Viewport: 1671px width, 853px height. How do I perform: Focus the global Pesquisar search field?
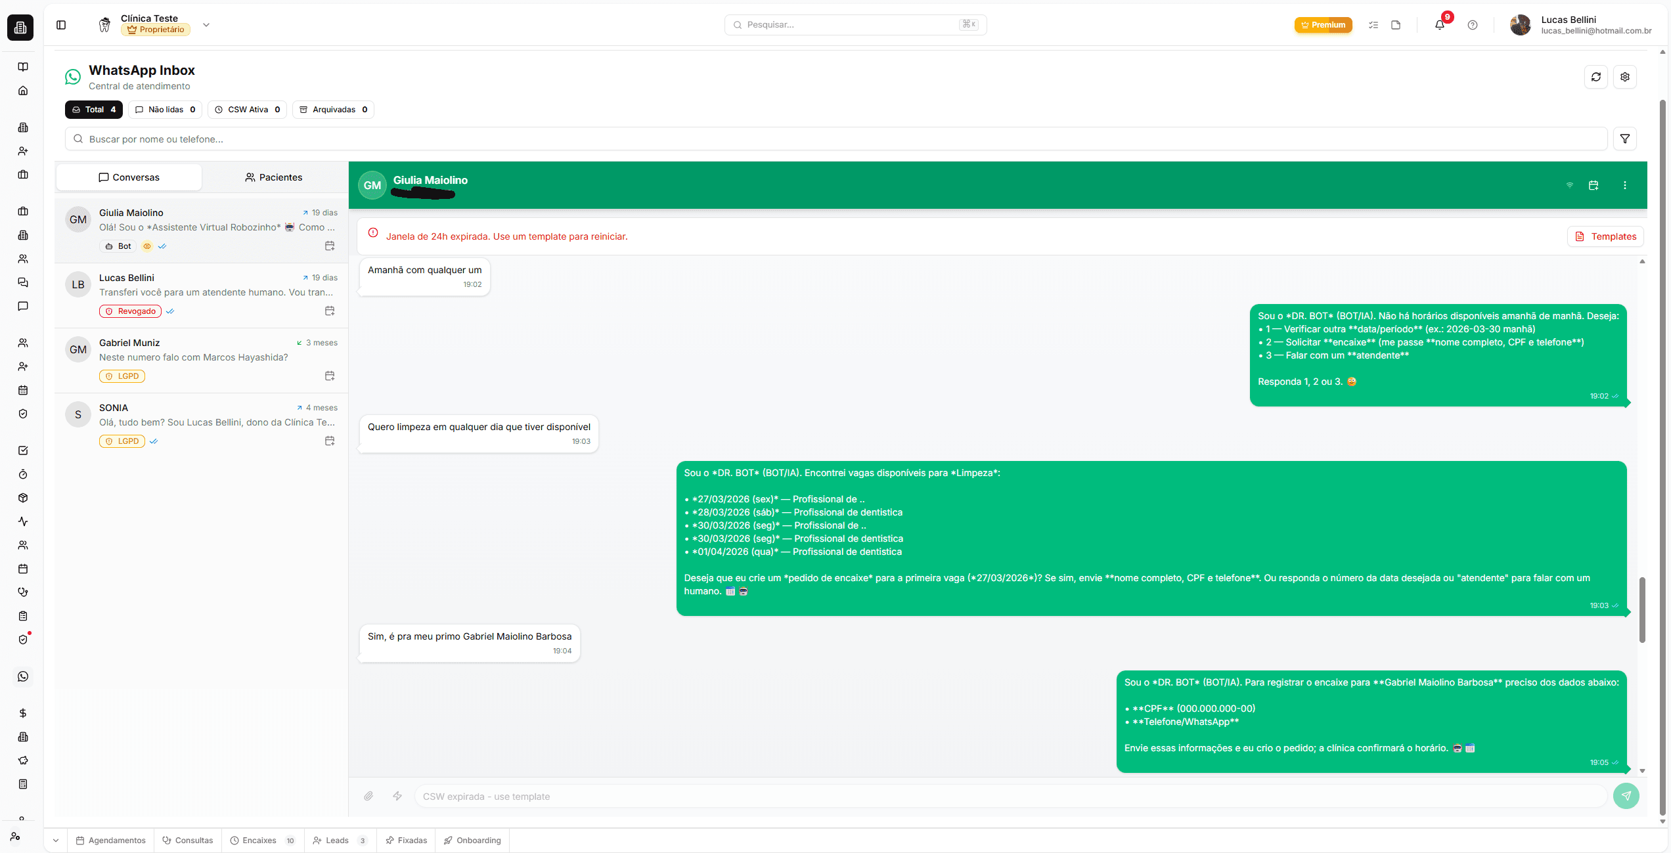coord(855,25)
